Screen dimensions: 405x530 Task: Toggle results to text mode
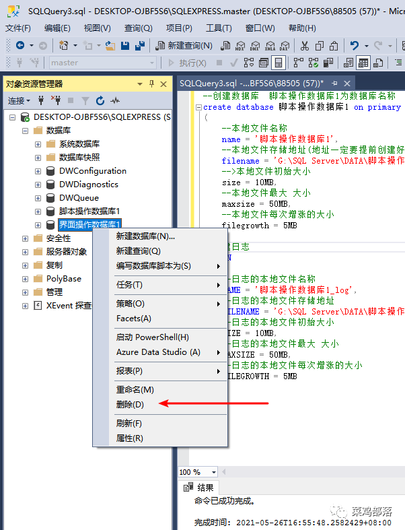pos(348,63)
